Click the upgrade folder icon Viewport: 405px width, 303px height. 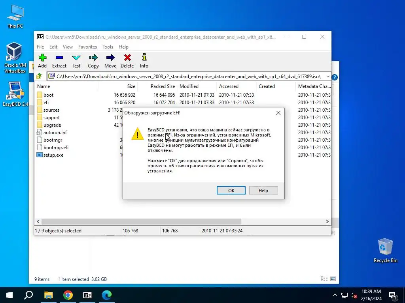(39, 125)
